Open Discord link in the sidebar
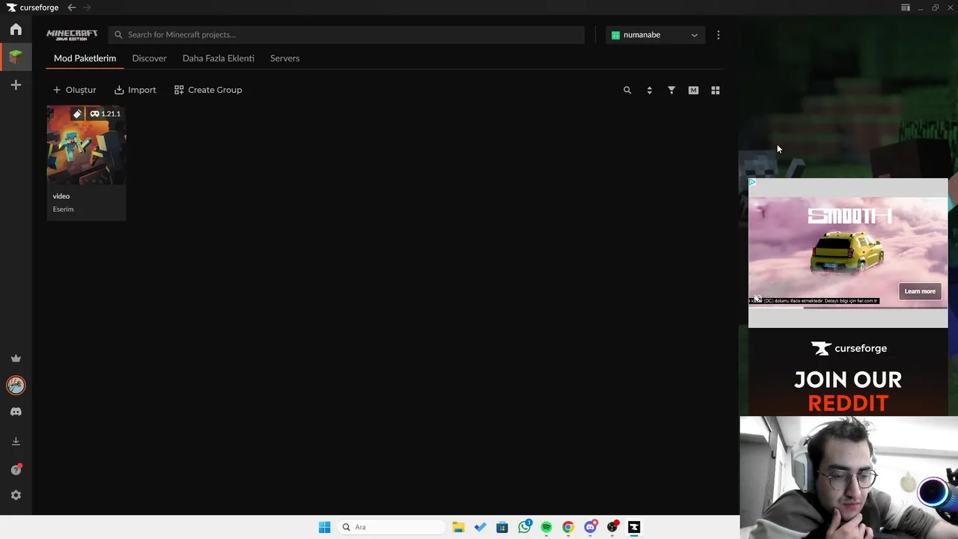The height and width of the screenshot is (539, 958). click(16, 412)
